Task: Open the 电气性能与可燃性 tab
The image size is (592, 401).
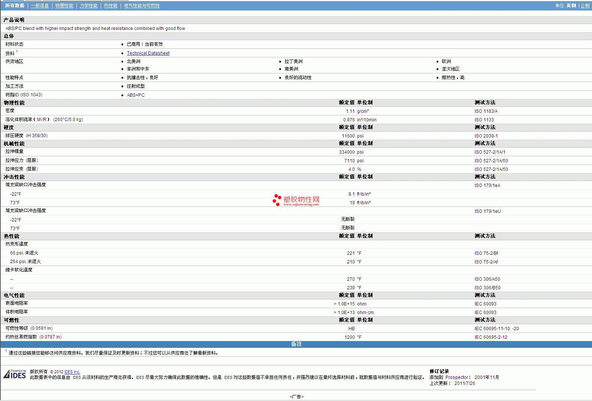Action: click(x=142, y=6)
